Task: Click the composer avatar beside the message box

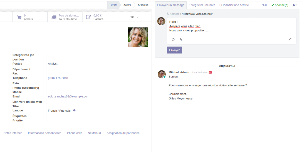Action: pos(161,21)
